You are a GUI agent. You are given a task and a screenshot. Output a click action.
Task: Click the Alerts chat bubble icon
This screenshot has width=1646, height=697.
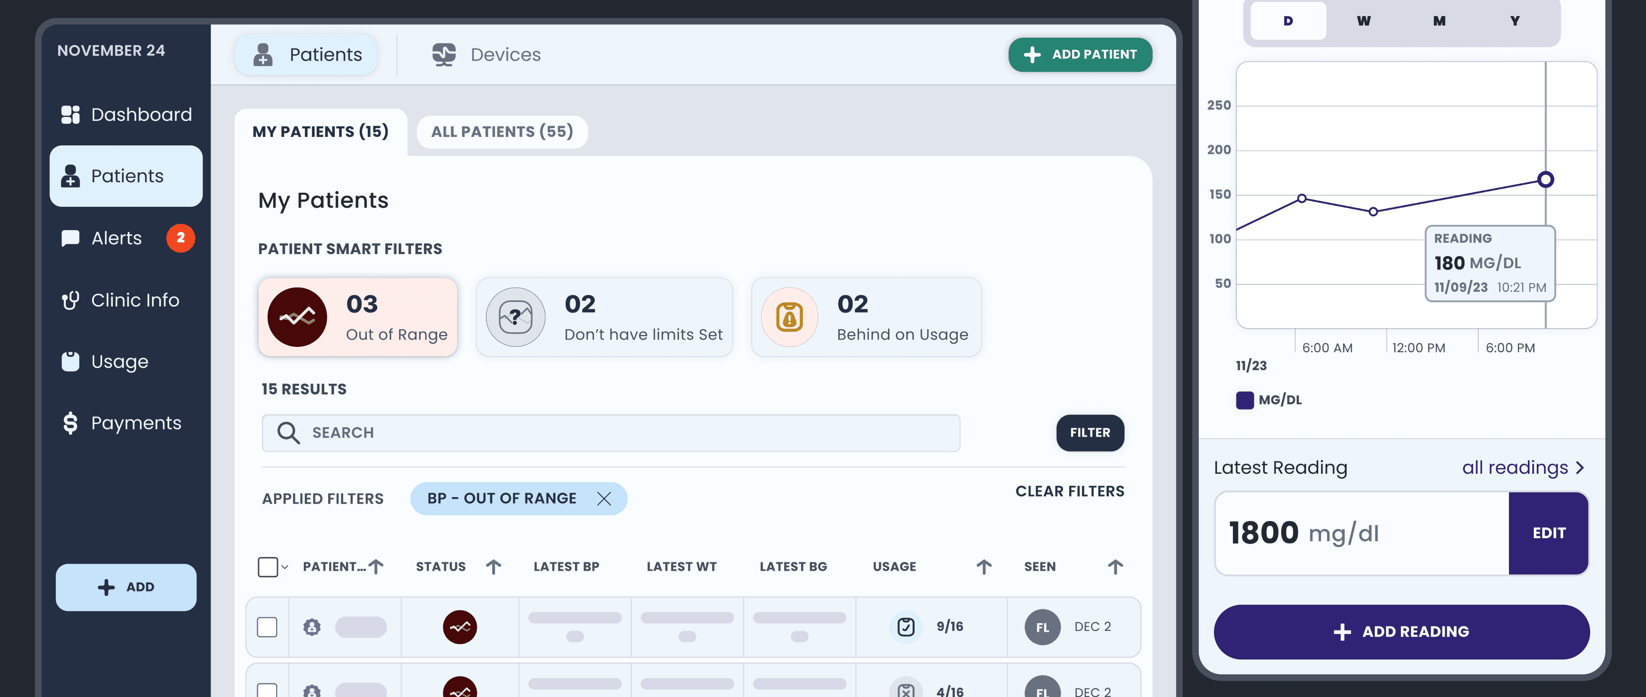tap(70, 238)
